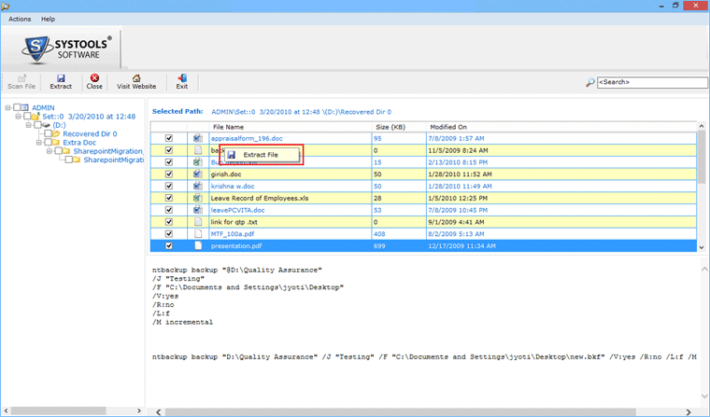Click the file icon beside link for qtp .txt
The width and height of the screenshot is (710, 417).
198,222
